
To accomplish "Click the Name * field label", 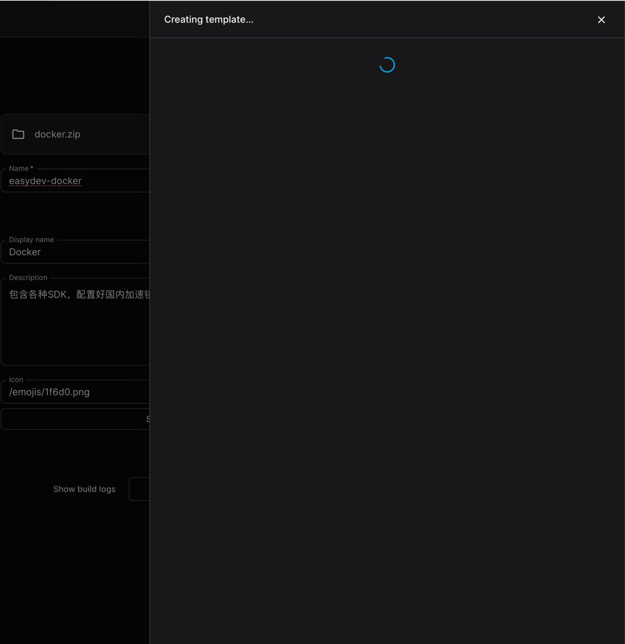I will point(21,169).
